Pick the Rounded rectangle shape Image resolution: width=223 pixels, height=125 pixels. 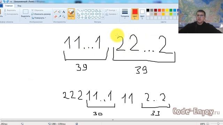click(93, 11)
